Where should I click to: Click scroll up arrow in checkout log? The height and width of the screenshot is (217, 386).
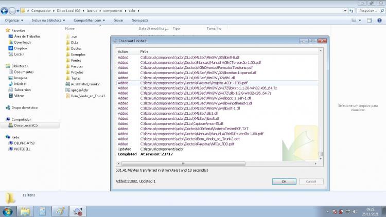click(321, 51)
